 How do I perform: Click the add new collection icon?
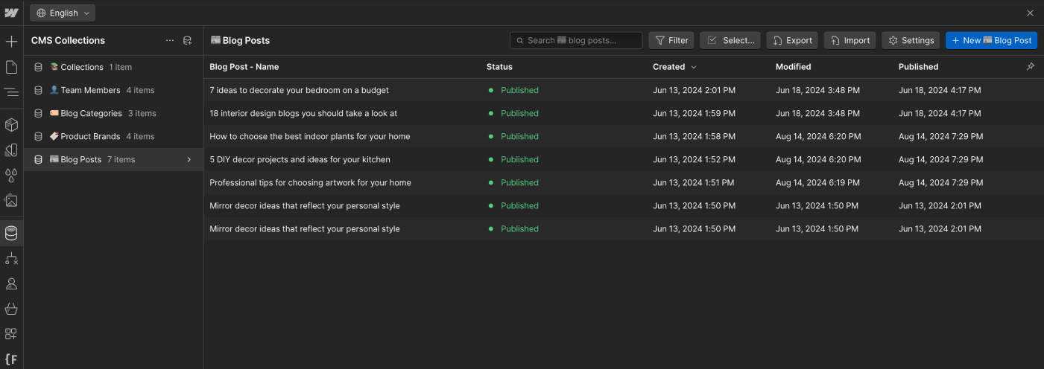(188, 41)
